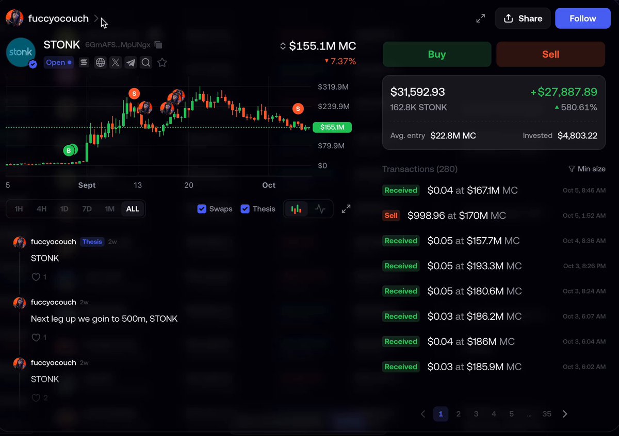Click the green $155.1M price label on chart
The width and height of the screenshot is (619, 436).
click(332, 127)
